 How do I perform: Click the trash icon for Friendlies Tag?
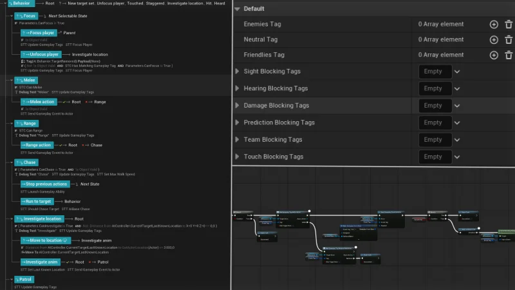(509, 55)
